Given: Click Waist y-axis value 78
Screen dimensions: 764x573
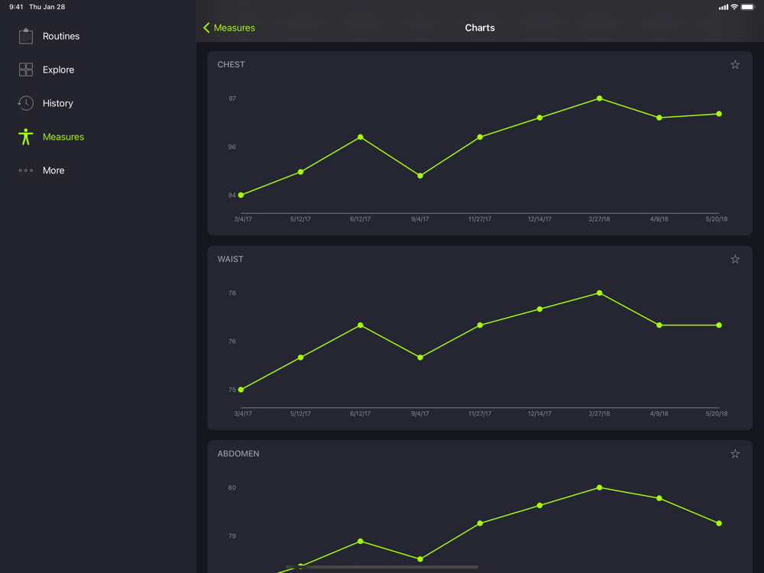Looking at the screenshot, I should pos(232,293).
